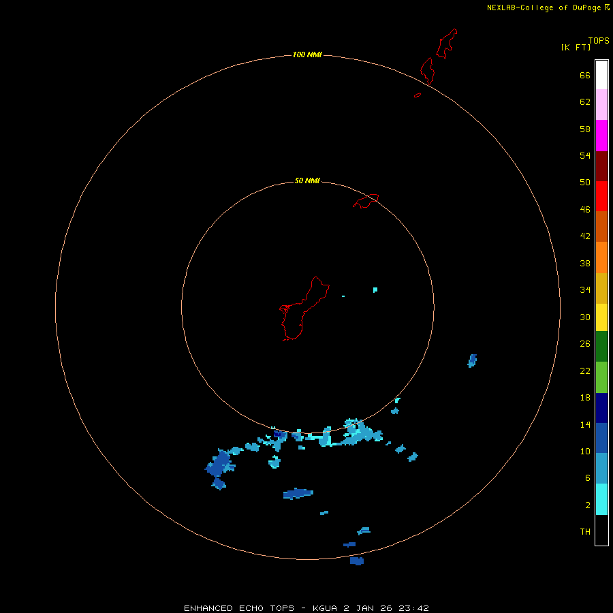Select the royal blue legend swatch
The image size is (613, 613).
(601, 438)
